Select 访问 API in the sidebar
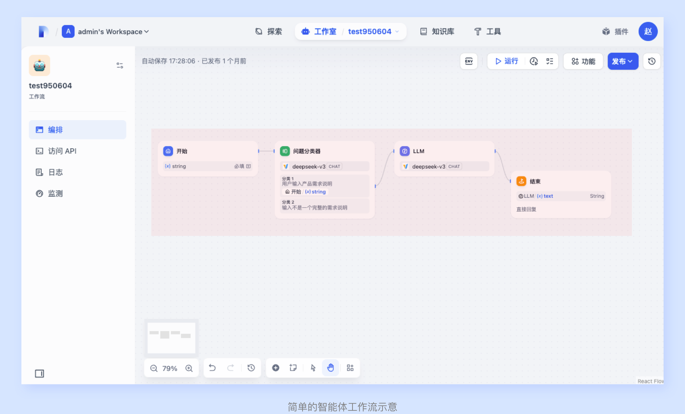 [x=77, y=151]
